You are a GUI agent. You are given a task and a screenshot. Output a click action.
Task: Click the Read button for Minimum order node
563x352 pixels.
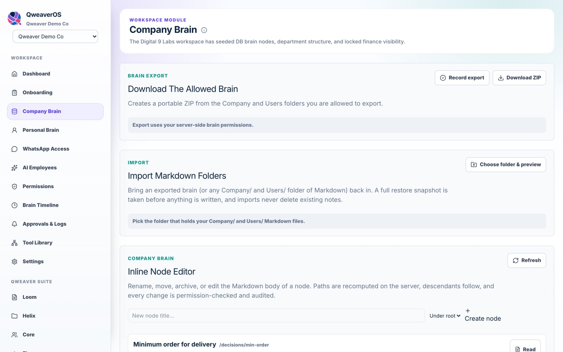point(525,347)
